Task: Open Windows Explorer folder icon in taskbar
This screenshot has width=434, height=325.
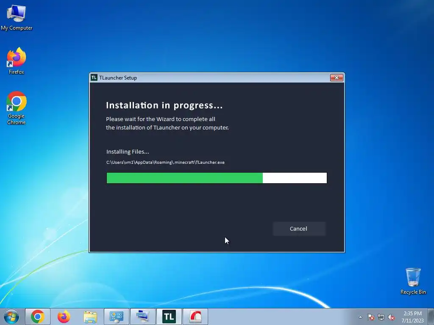Action: pyautogui.click(x=90, y=317)
